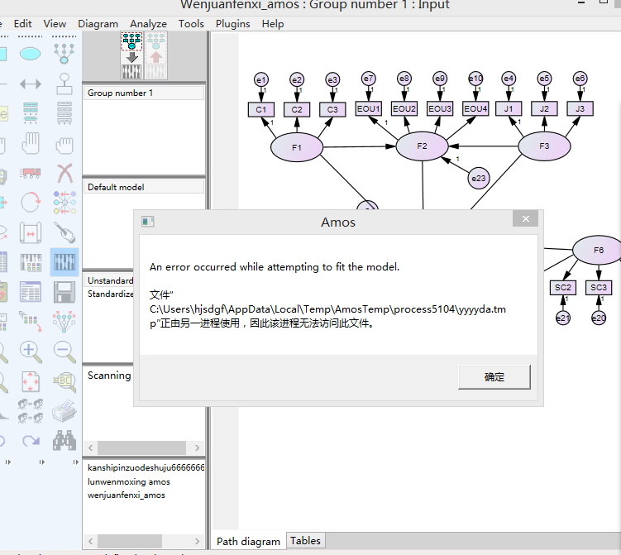The height and width of the screenshot is (555, 621).
Task: Select latent variable F2 ellipse in diagram
Action: (422, 146)
